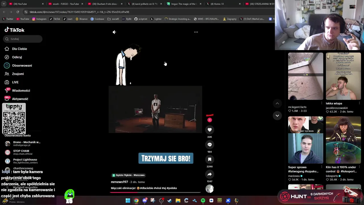The height and width of the screenshot is (205, 364).
Task: Open Będzie Pięknie - Warszawa location tag
Action: (x=128, y=175)
